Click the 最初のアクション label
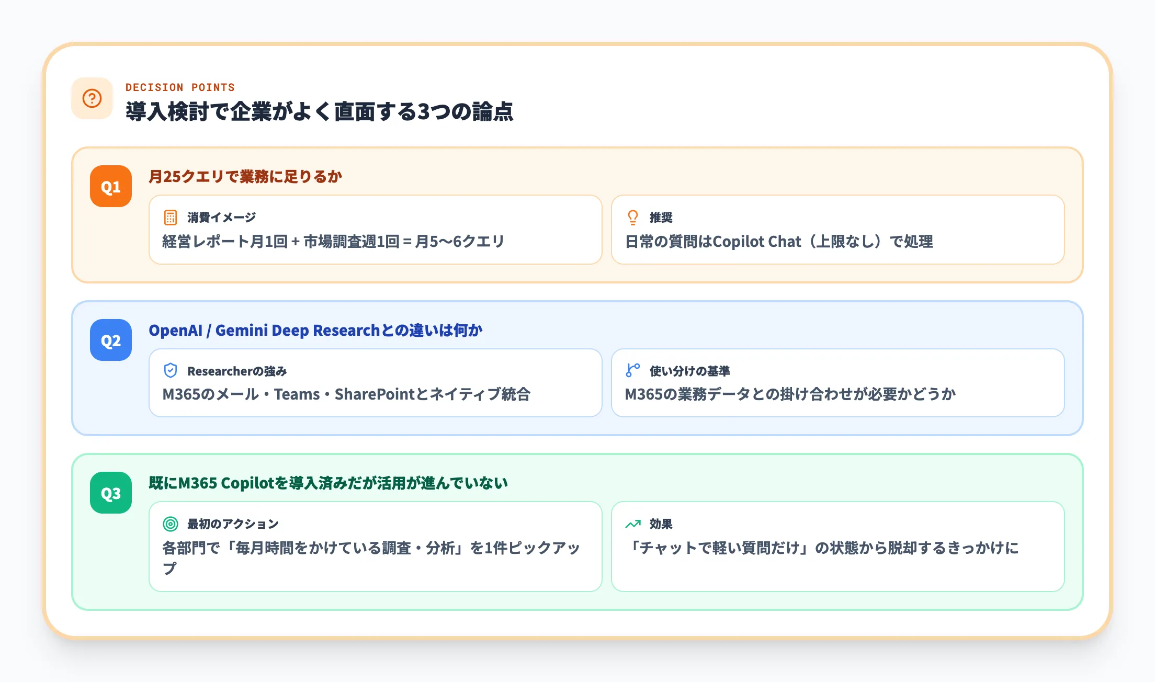The height and width of the screenshot is (682, 1155). point(233,524)
